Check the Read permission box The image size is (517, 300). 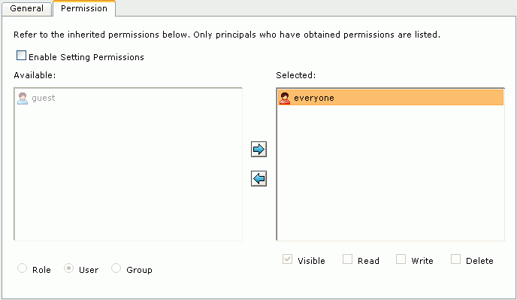[x=347, y=259]
